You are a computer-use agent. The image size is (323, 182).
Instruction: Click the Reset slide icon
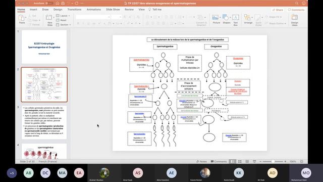pos(61,20)
